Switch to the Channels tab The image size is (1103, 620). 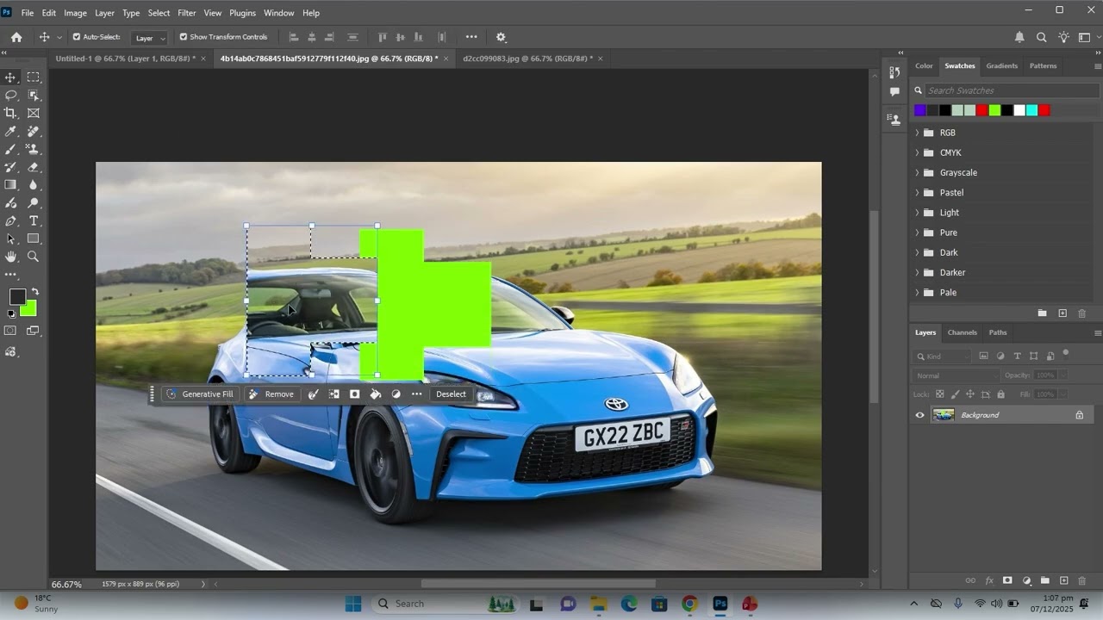click(x=962, y=332)
